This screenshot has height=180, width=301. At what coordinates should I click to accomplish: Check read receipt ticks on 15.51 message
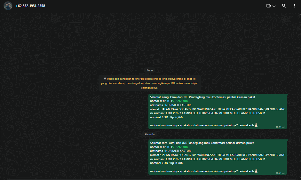pos(284,173)
